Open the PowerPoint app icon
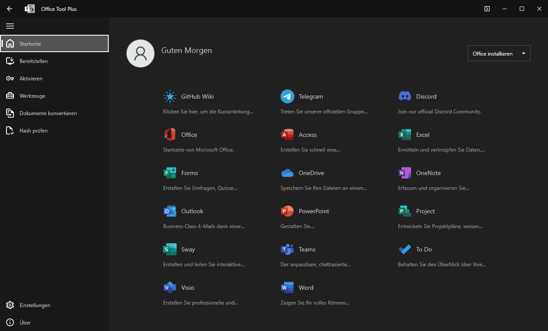This screenshot has width=548, height=331. [287, 211]
